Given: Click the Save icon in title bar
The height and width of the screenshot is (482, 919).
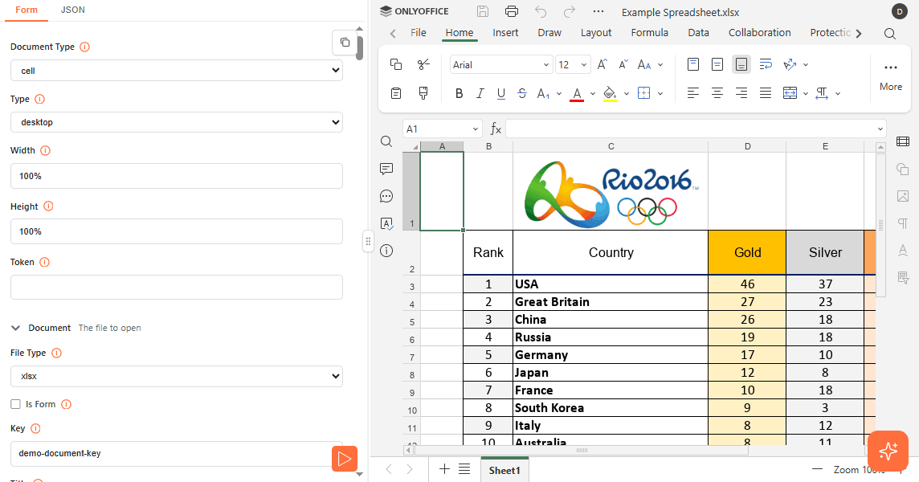Looking at the screenshot, I should [x=483, y=11].
